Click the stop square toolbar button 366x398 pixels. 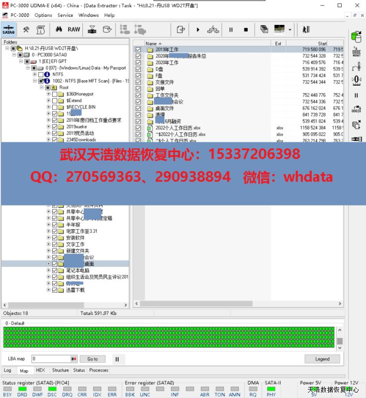pyautogui.click(x=245, y=30)
